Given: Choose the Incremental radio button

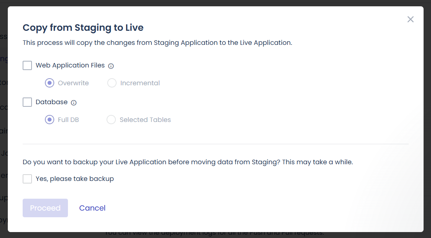Looking at the screenshot, I should click(112, 83).
